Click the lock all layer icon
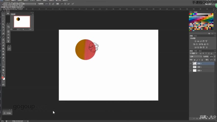This screenshot has height=122, width=217. tap(202, 60)
